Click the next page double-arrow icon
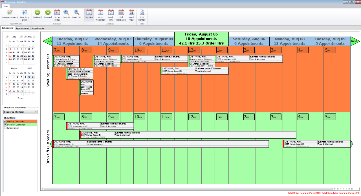The image size is (361, 196). pyautogui.click(x=349, y=189)
